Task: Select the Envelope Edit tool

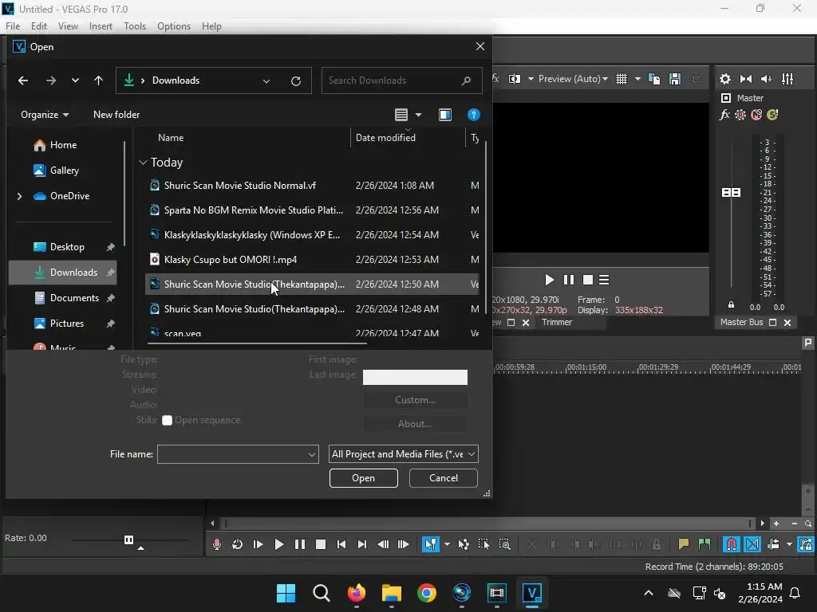Action: pos(464,544)
